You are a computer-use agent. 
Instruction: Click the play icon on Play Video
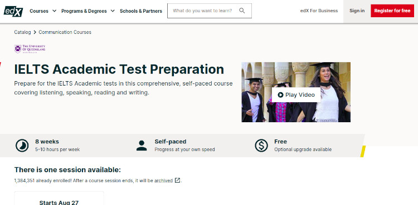(x=280, y=95)
